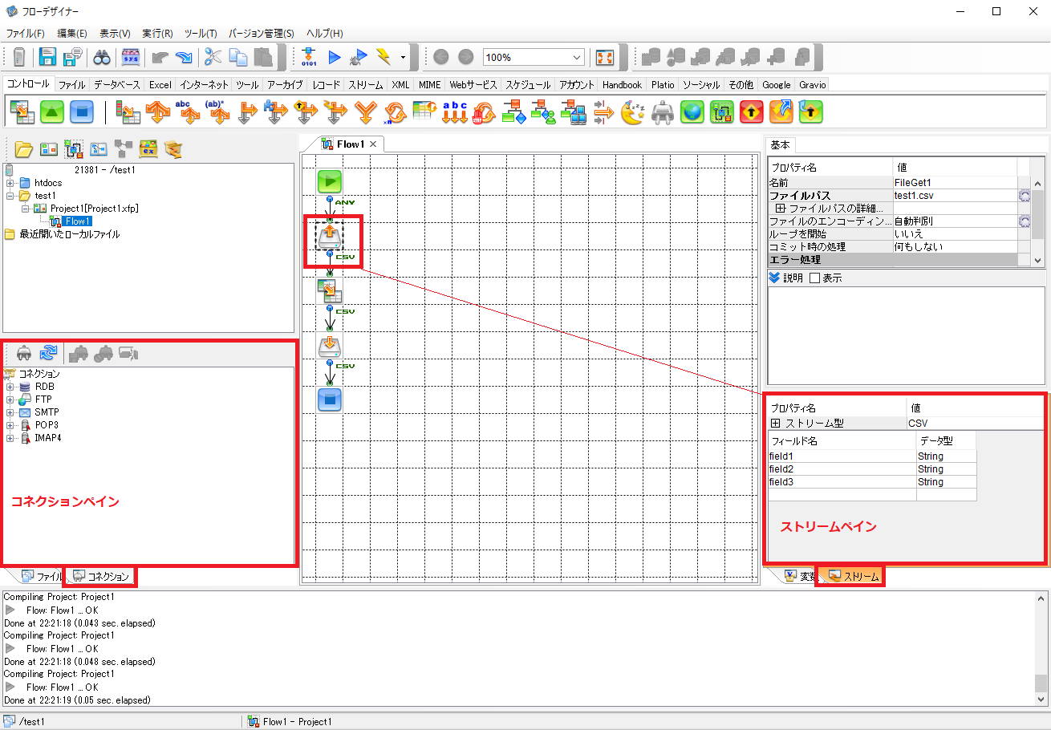This screenshot has height=730, width=1051.
Task: Expand the IMAP4 connection node
Action: 10,438
